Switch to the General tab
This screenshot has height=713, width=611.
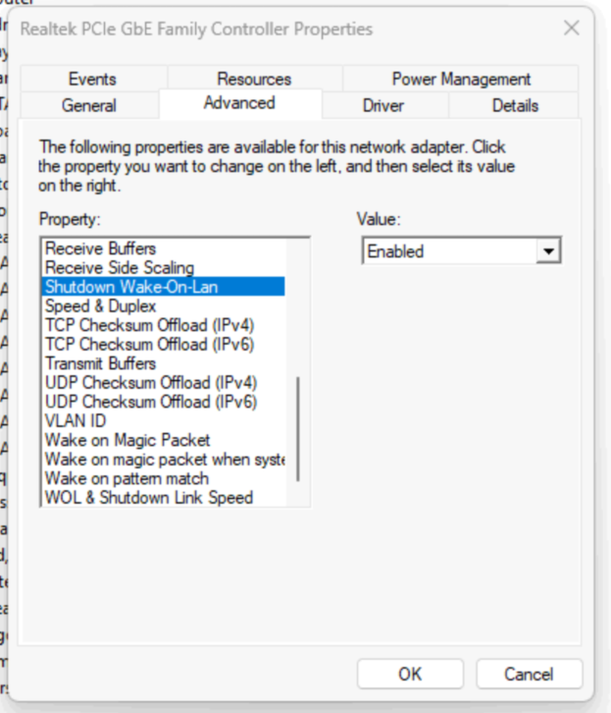[89, 105]
